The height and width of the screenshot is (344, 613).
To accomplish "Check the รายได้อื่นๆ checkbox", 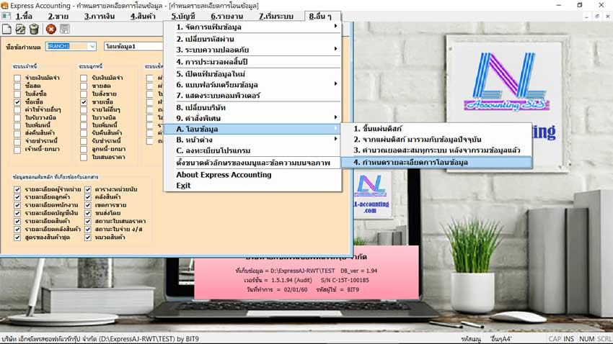I will pyautogui.click(x=84, y=109).
